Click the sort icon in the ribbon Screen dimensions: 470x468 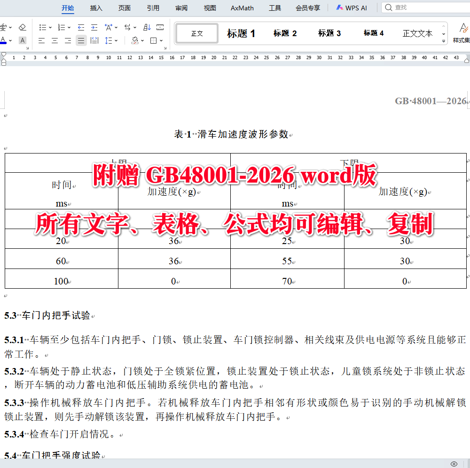click(147, 27)
